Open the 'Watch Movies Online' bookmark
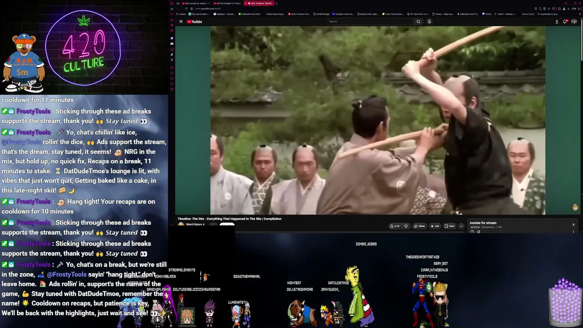583x328 pixels. click(299, 14)
